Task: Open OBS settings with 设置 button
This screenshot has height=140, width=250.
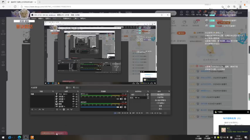Action: coord(160,106)
